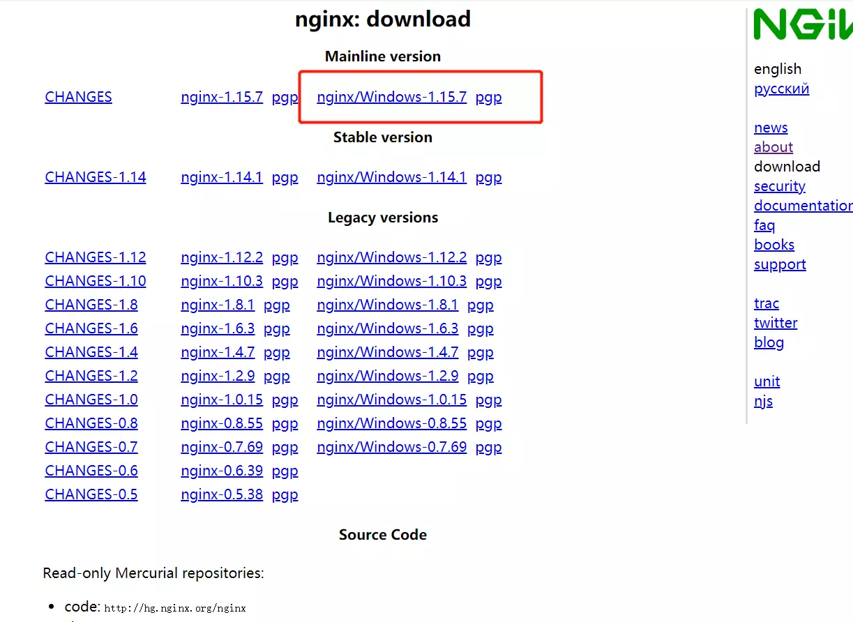853x622 pixels.
Task: Download legacy nginx-1.10.3 source
Action: (x=222, y=281)
